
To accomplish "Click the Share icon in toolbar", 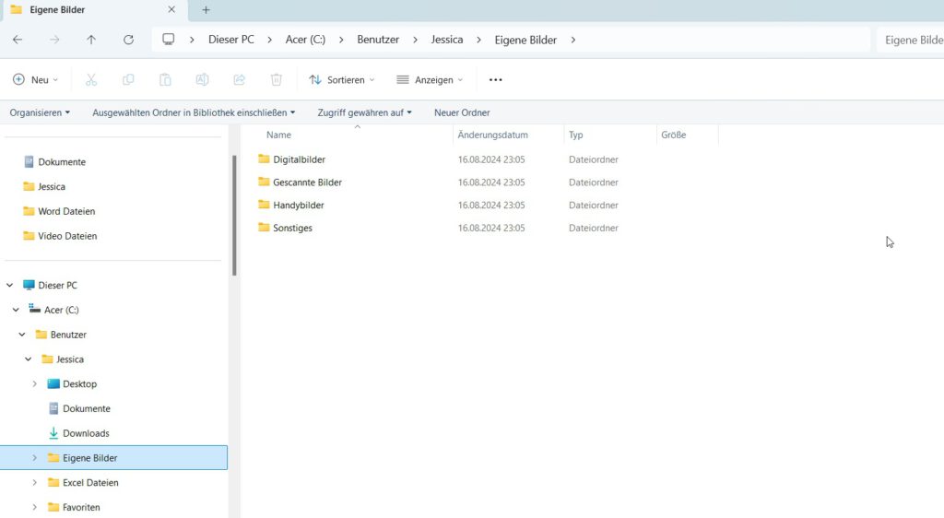I will [239, 79].
